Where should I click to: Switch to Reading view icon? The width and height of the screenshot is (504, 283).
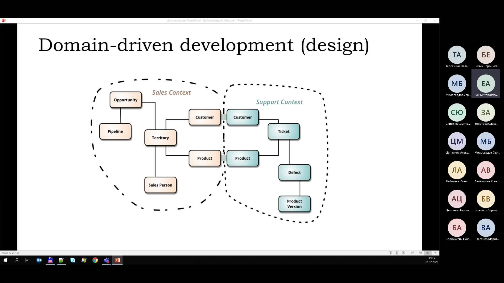pos(428,253)
